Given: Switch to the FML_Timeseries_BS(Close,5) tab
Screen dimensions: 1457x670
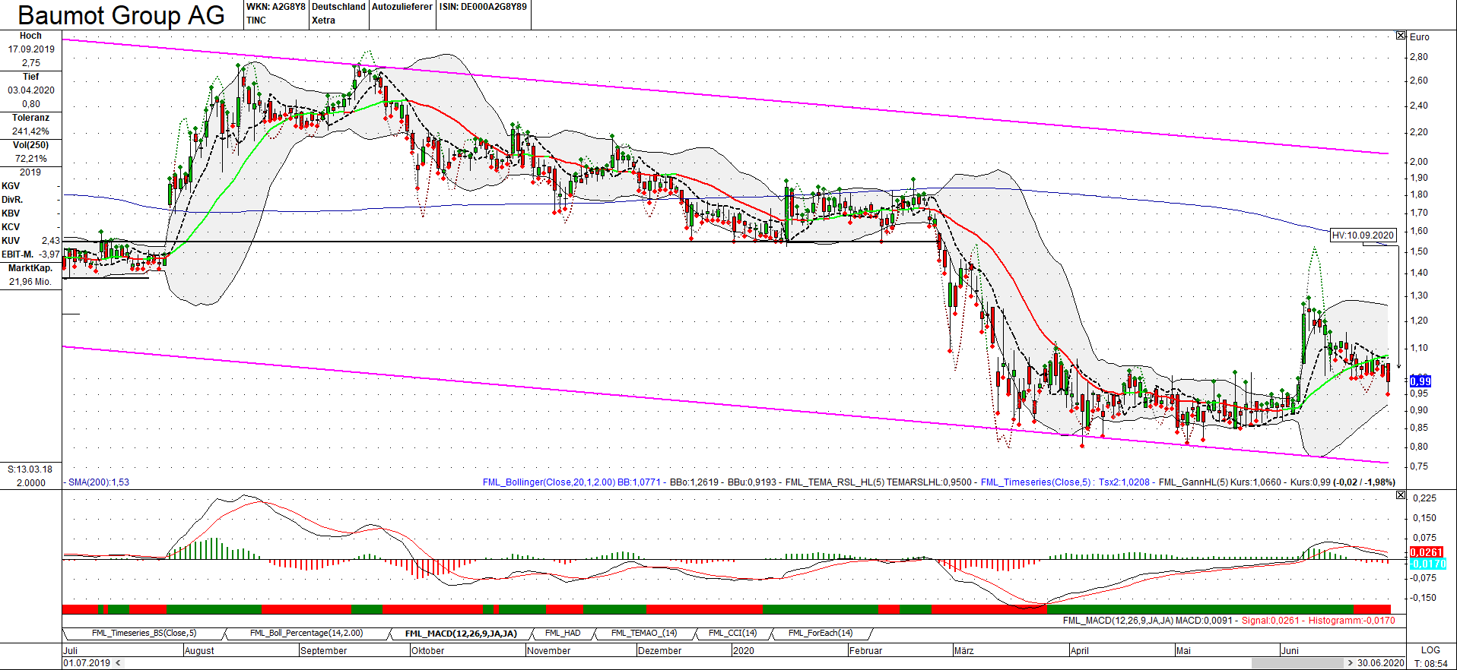Looking at the screenshot, I should click(144, 634).
